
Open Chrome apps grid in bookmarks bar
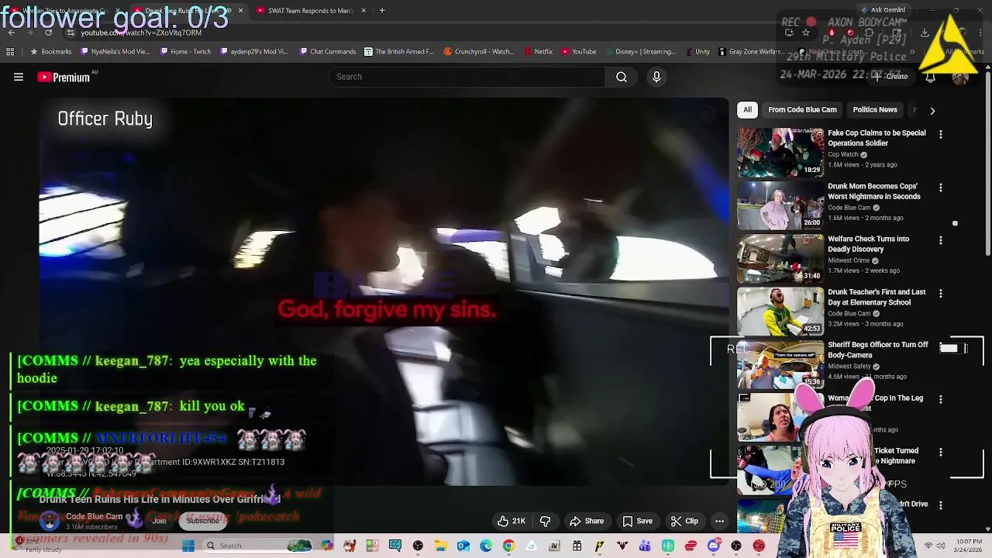click(10, 52)
